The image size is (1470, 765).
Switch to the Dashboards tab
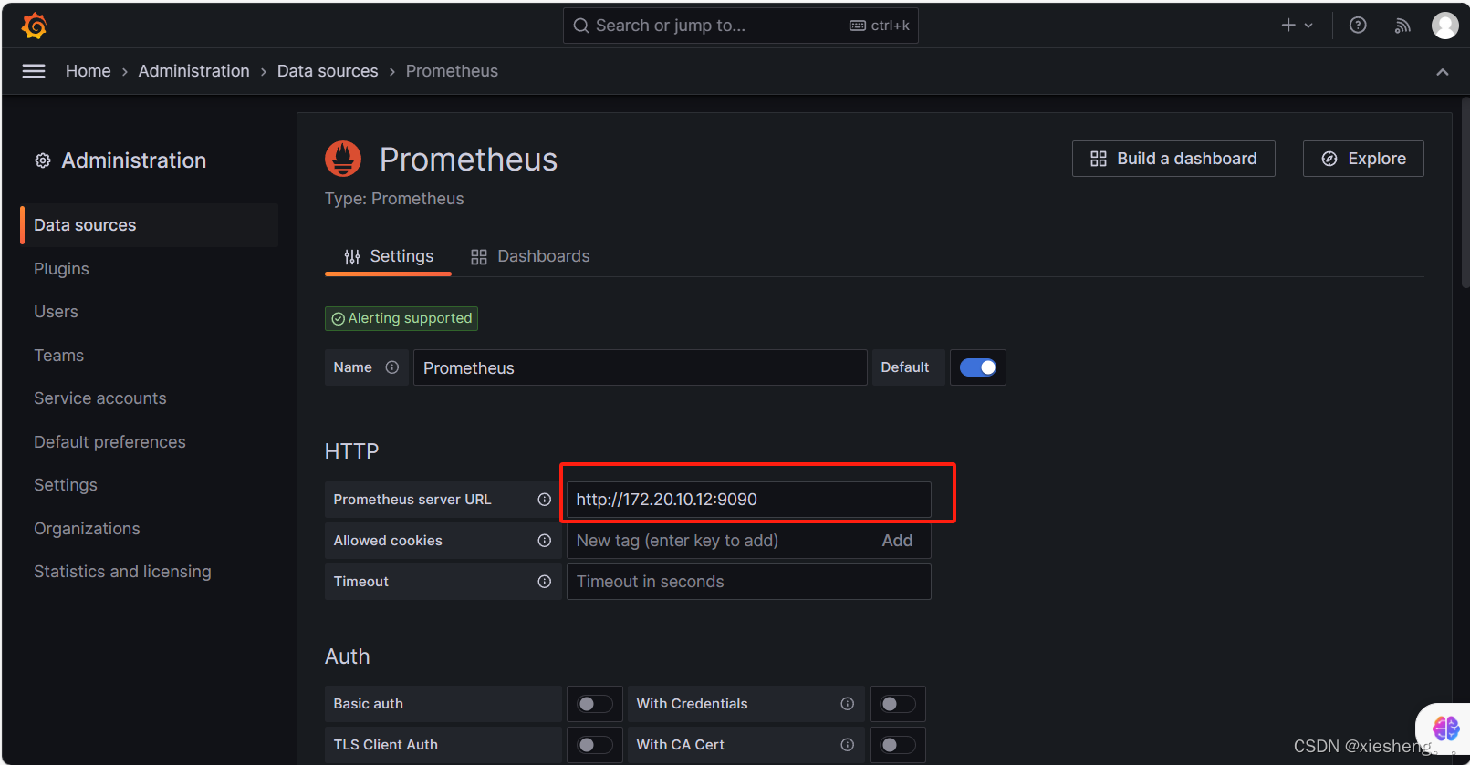[529, 255]
